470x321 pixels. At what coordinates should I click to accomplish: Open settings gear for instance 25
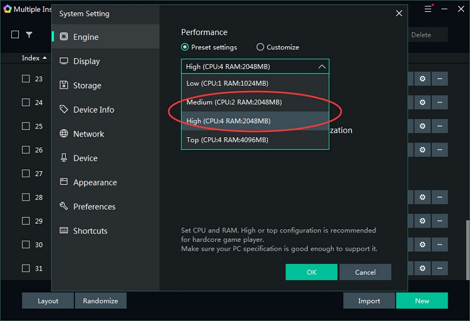point(422,126)
